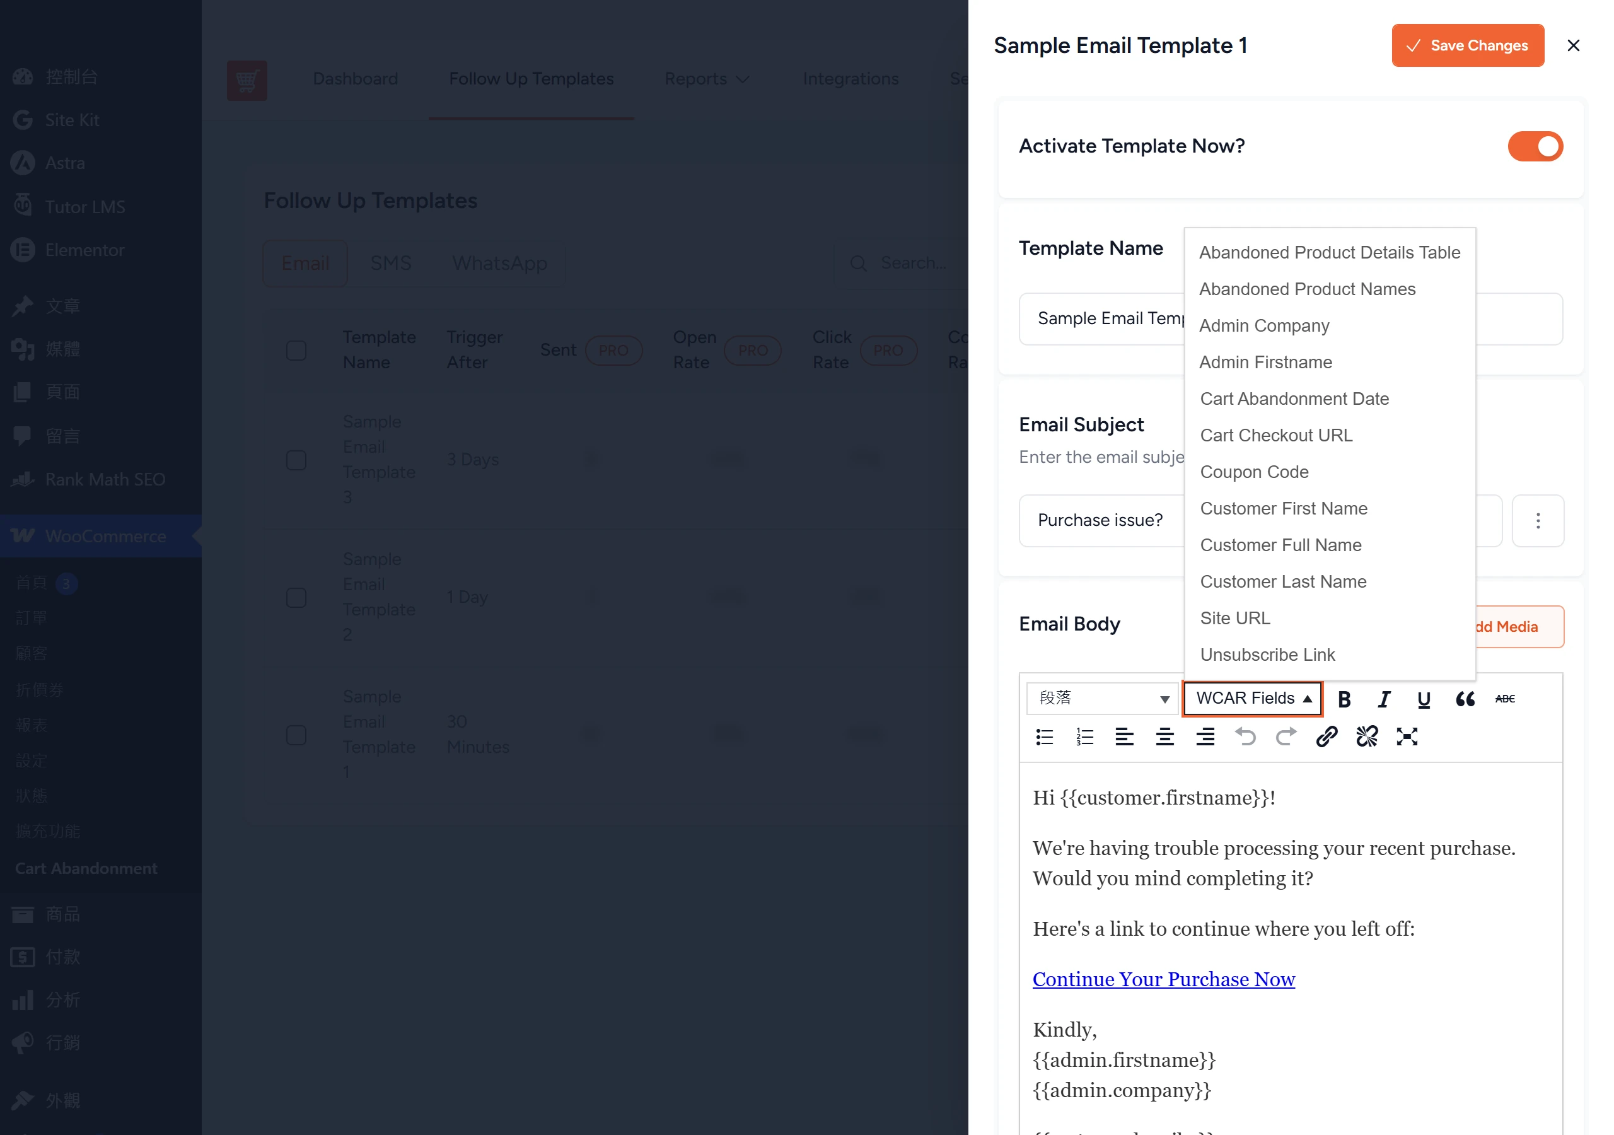Click the Save Changes button

point(1468,45)
